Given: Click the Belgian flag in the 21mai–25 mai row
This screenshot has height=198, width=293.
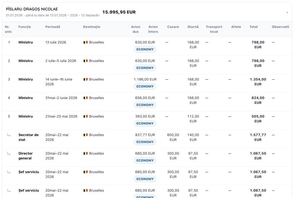Looking at the screenshot, I should tap(86, 116).
